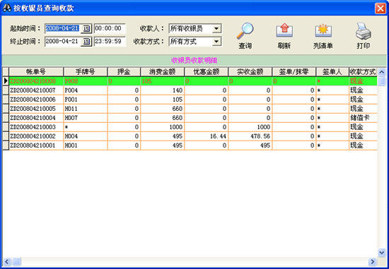Click the 优惠金额 column header
The width and height of the screenshot is (389, 269).
(206, 72)
